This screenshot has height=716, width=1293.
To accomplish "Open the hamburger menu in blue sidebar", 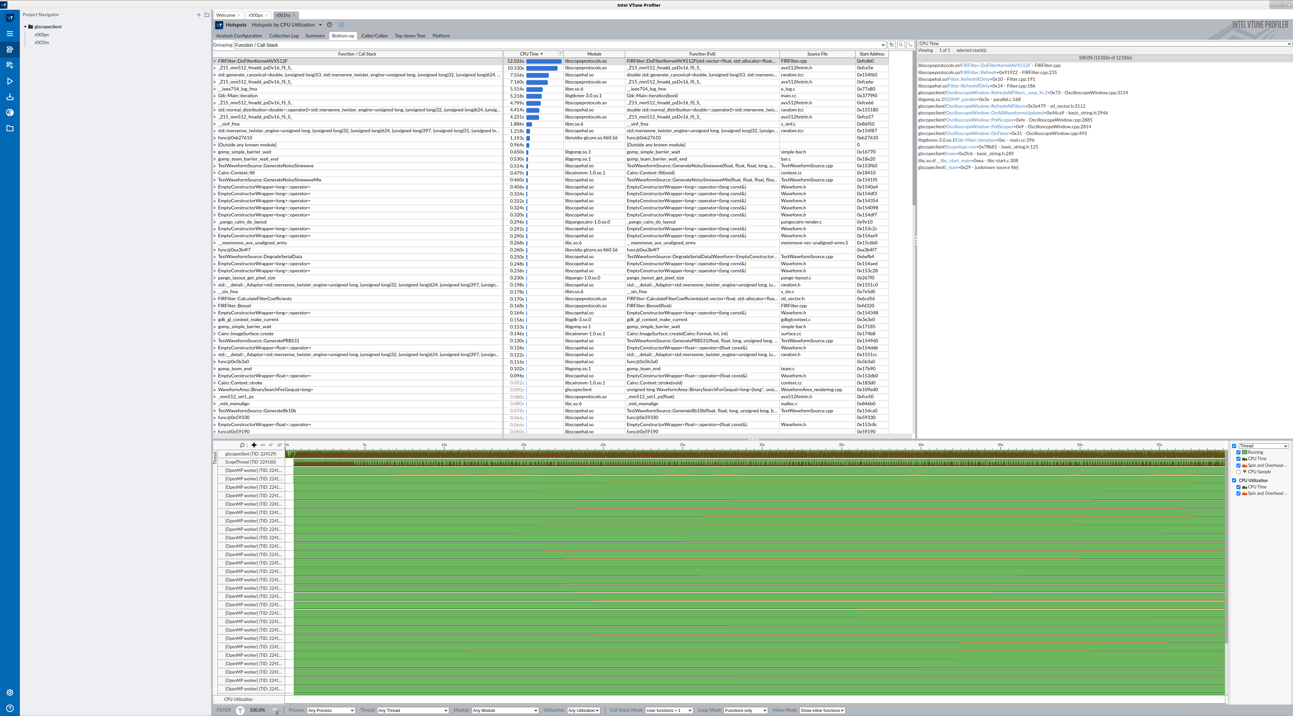I will (9, 34).
